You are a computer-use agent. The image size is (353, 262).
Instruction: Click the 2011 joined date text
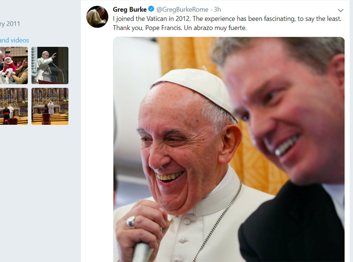(10, 24)
